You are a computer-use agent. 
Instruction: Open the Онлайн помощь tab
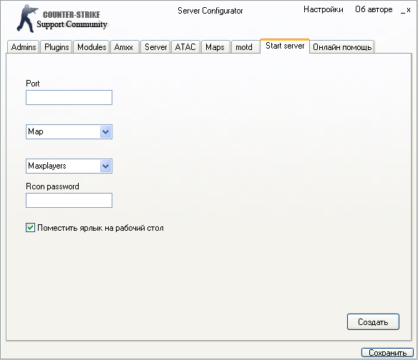342,47
